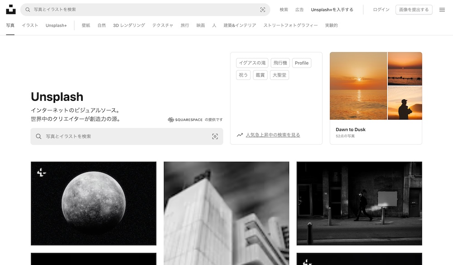Open the 旅行 category
This screenshot has width=453, height=265.
click(x=185, y=25)
